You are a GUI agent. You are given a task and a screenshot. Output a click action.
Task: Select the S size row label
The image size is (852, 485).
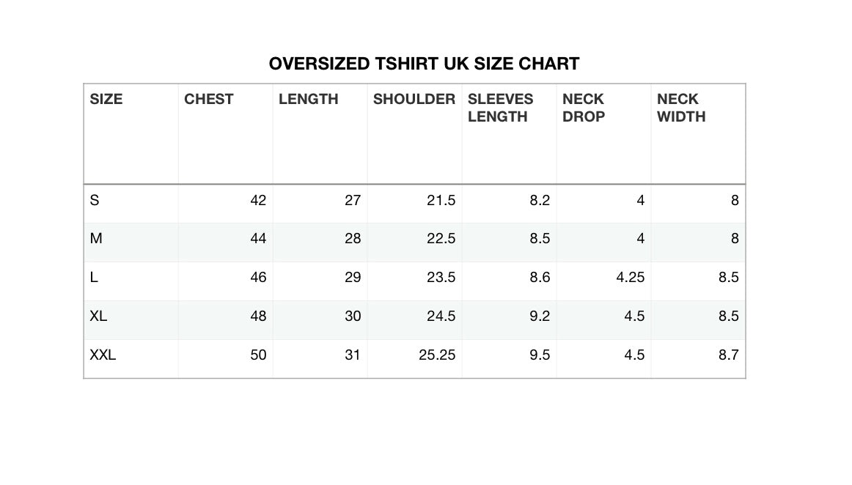[x=95, y=200]
